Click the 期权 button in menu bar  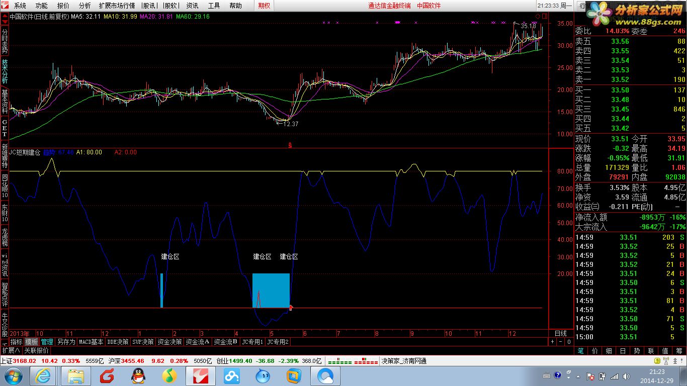[x=264, y=6]
